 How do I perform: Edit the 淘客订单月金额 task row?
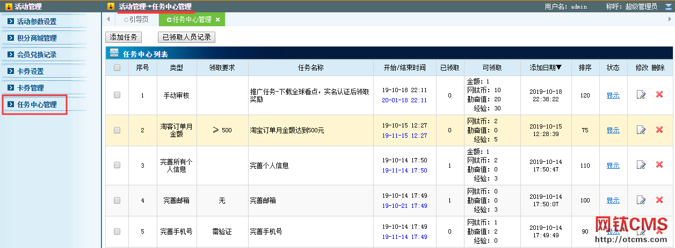[x=641, y=130]
